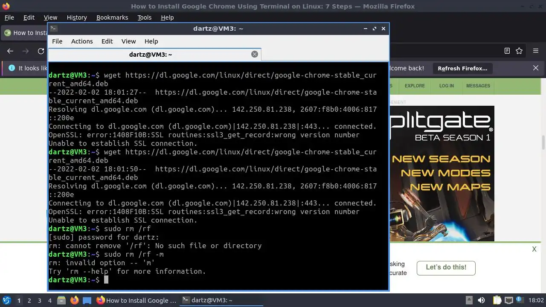546x307 pixels.
Task: Switch to workspace 2 in pager
Action: 29,300
